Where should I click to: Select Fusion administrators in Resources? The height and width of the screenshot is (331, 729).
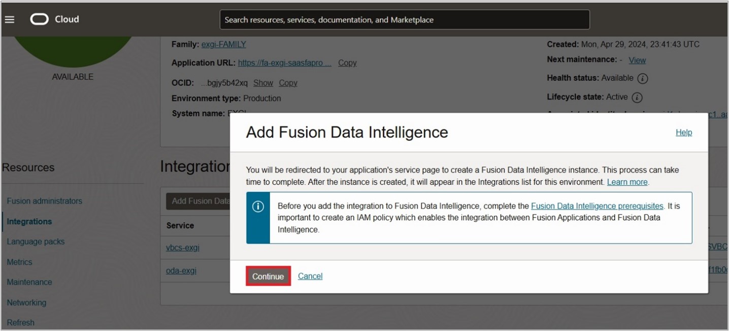tap(44, 201)
